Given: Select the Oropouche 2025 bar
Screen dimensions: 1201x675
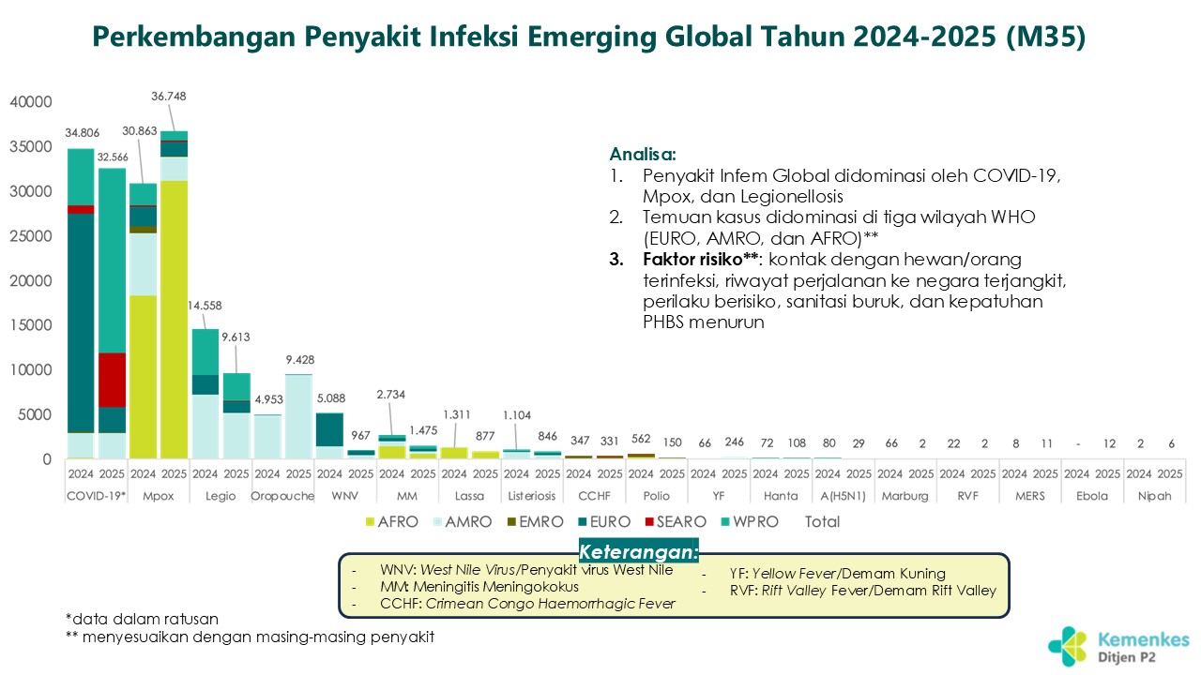Looking at the screenshot, I should pos(298,417).
